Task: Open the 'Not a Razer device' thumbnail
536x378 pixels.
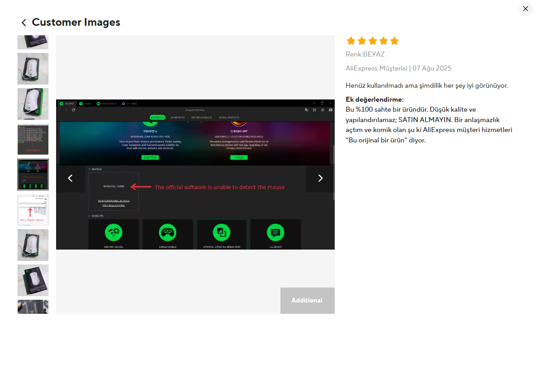Action: [x=33, y=210]
